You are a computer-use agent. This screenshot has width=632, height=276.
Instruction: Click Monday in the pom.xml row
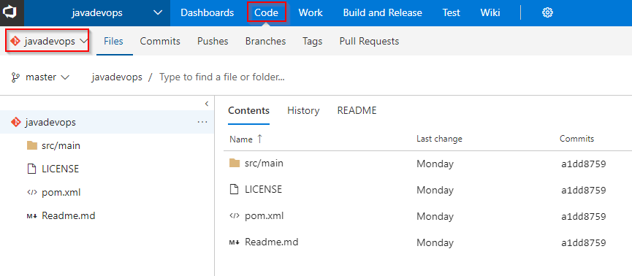pos(435,216)
